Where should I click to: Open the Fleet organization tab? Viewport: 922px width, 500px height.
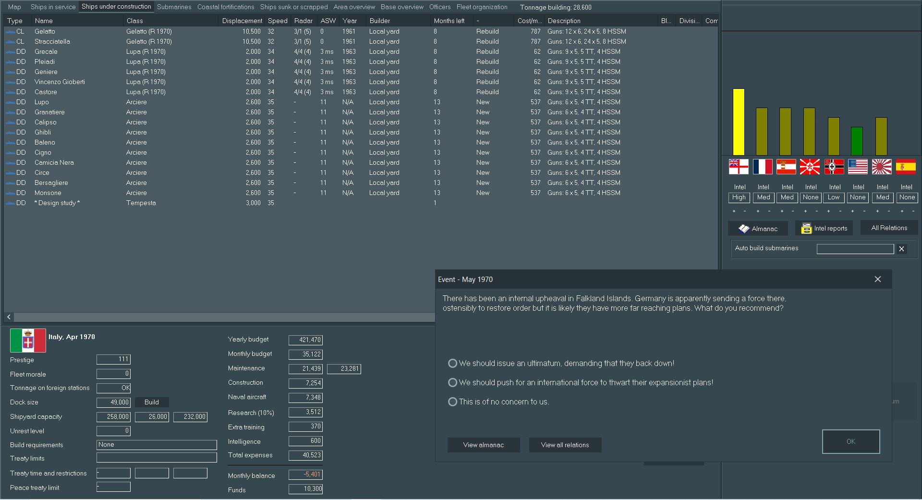tap(482, 7)
